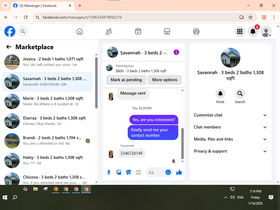The image size is (280, 210).
Task: Expand Privacy & support section
Action: pyautogui.click(x=230, y=151)
